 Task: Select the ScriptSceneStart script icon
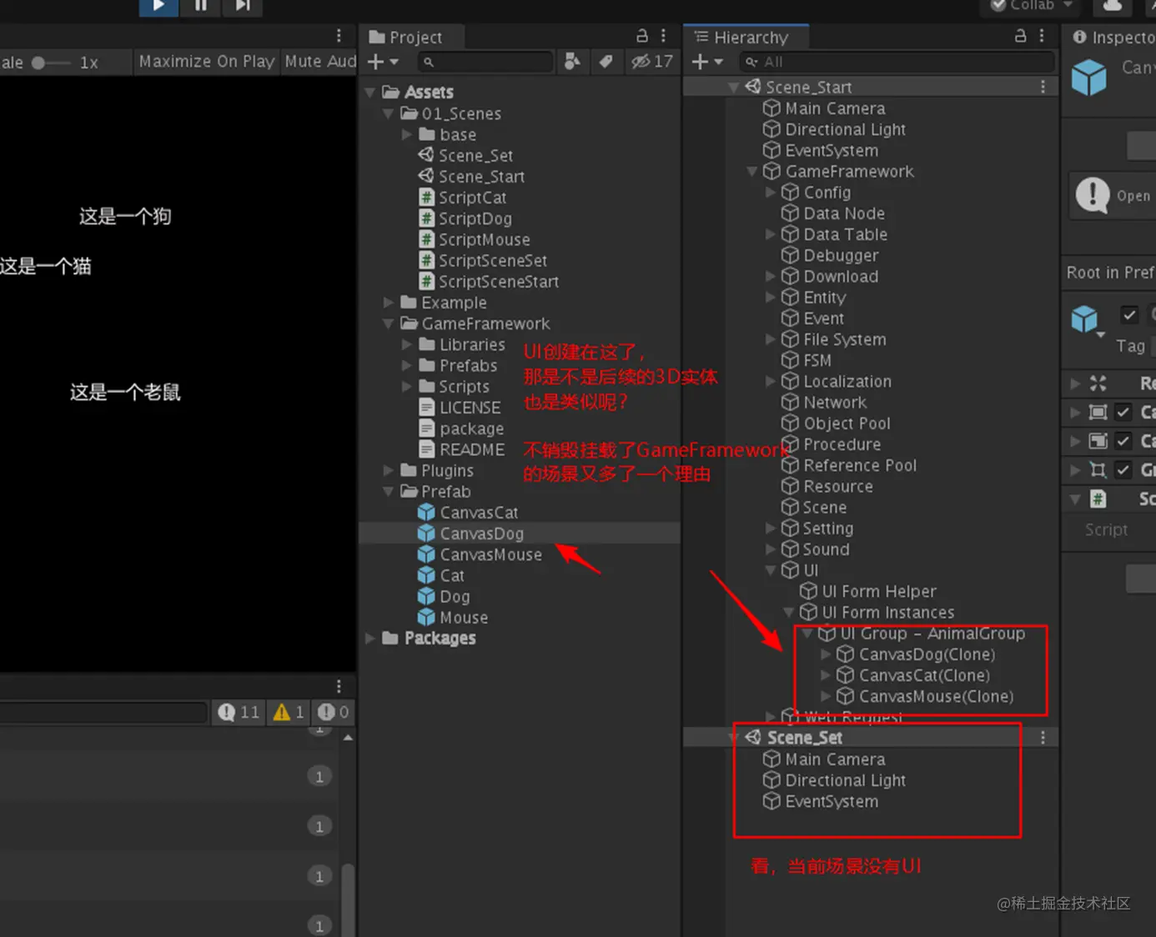coord(426,281)
